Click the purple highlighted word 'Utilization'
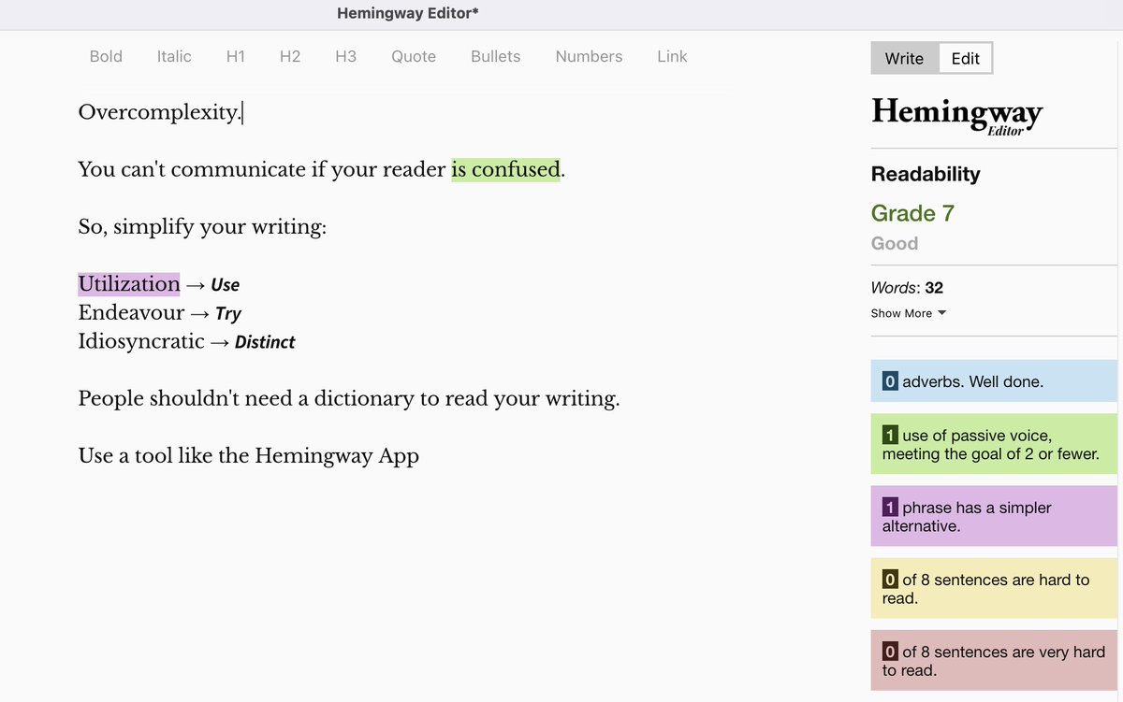This screenshot has height=702, width=1123. (x=129, y=284)
